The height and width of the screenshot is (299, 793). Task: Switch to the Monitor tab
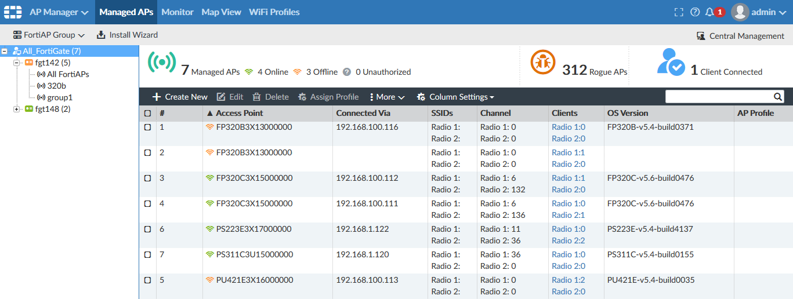[x=178, y=12]
